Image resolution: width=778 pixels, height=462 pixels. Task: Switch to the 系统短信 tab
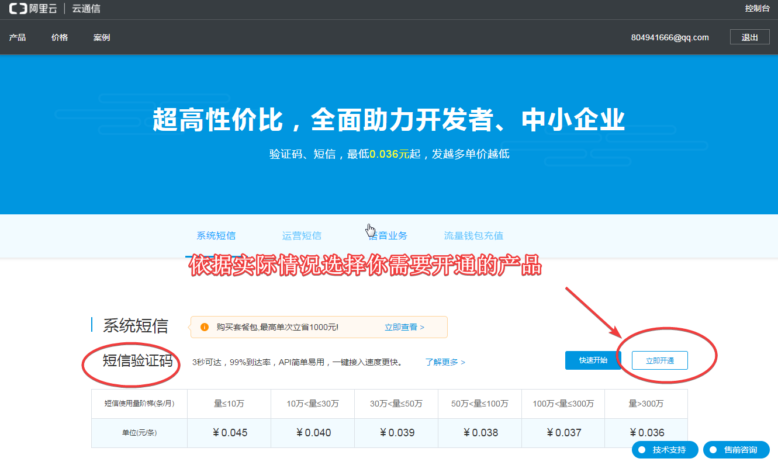[216, 236]
